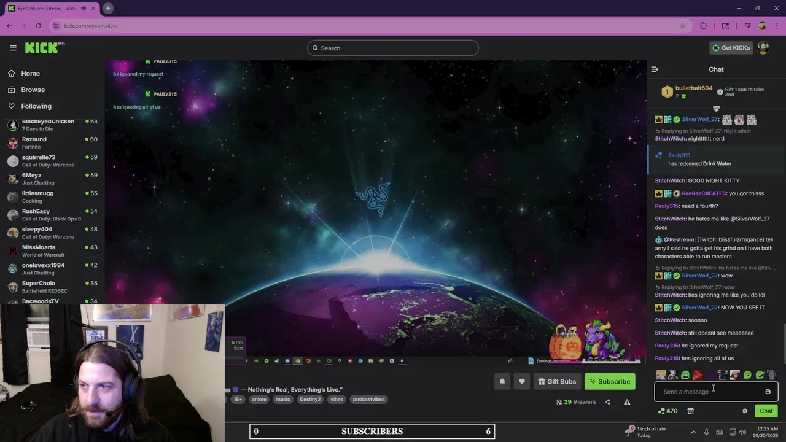The image size is (786, 442).
Task: Click bulletbait604 top gifter name
Action: (x=694, y=88)
